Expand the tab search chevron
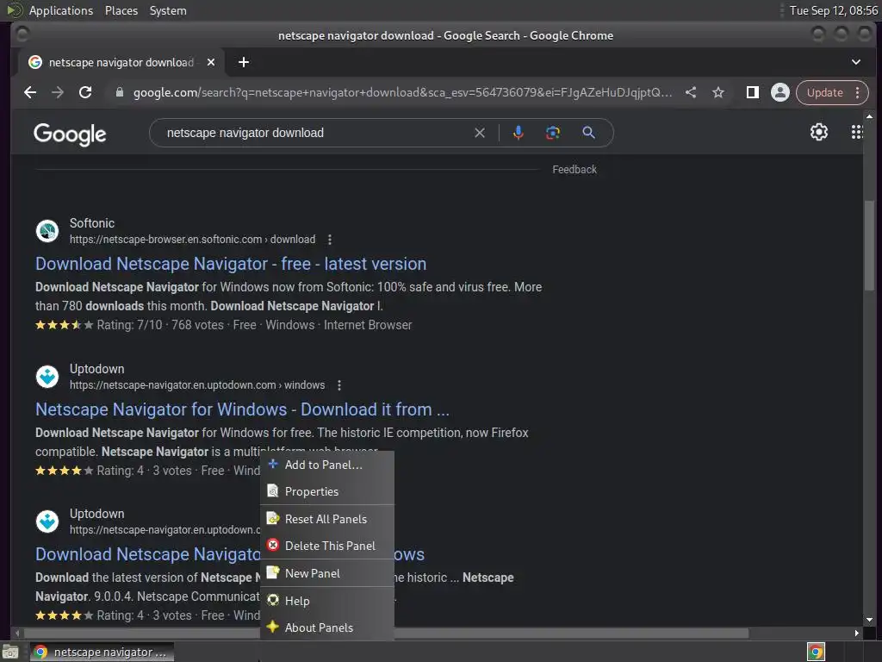This screenshot has height=662, width=882. click(855, 62)
